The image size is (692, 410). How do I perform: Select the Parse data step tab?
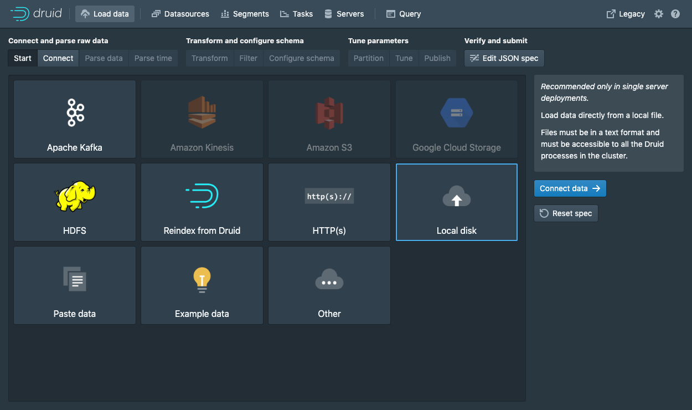104,58
